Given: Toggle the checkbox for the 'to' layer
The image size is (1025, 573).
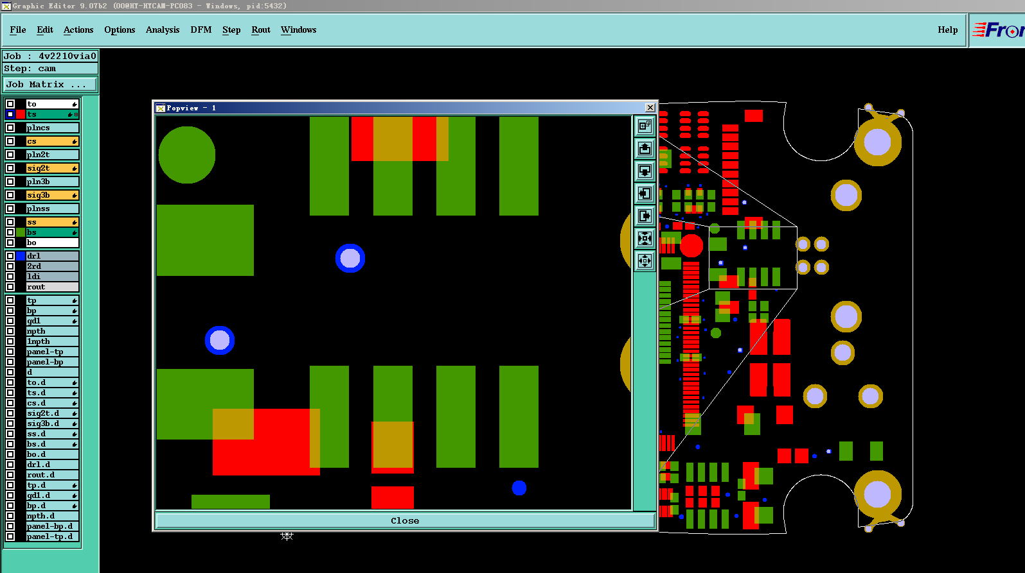Looking at the screenshot, I should click(x=10, y=104).
